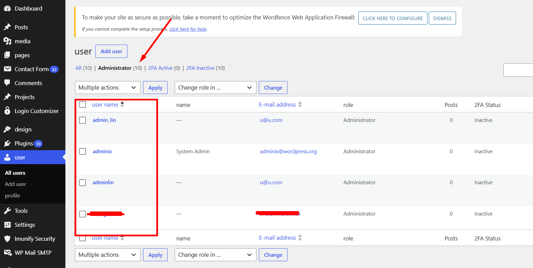533x268 pixels.
Task: Click the Add user button beside heading
Action: 111,51
